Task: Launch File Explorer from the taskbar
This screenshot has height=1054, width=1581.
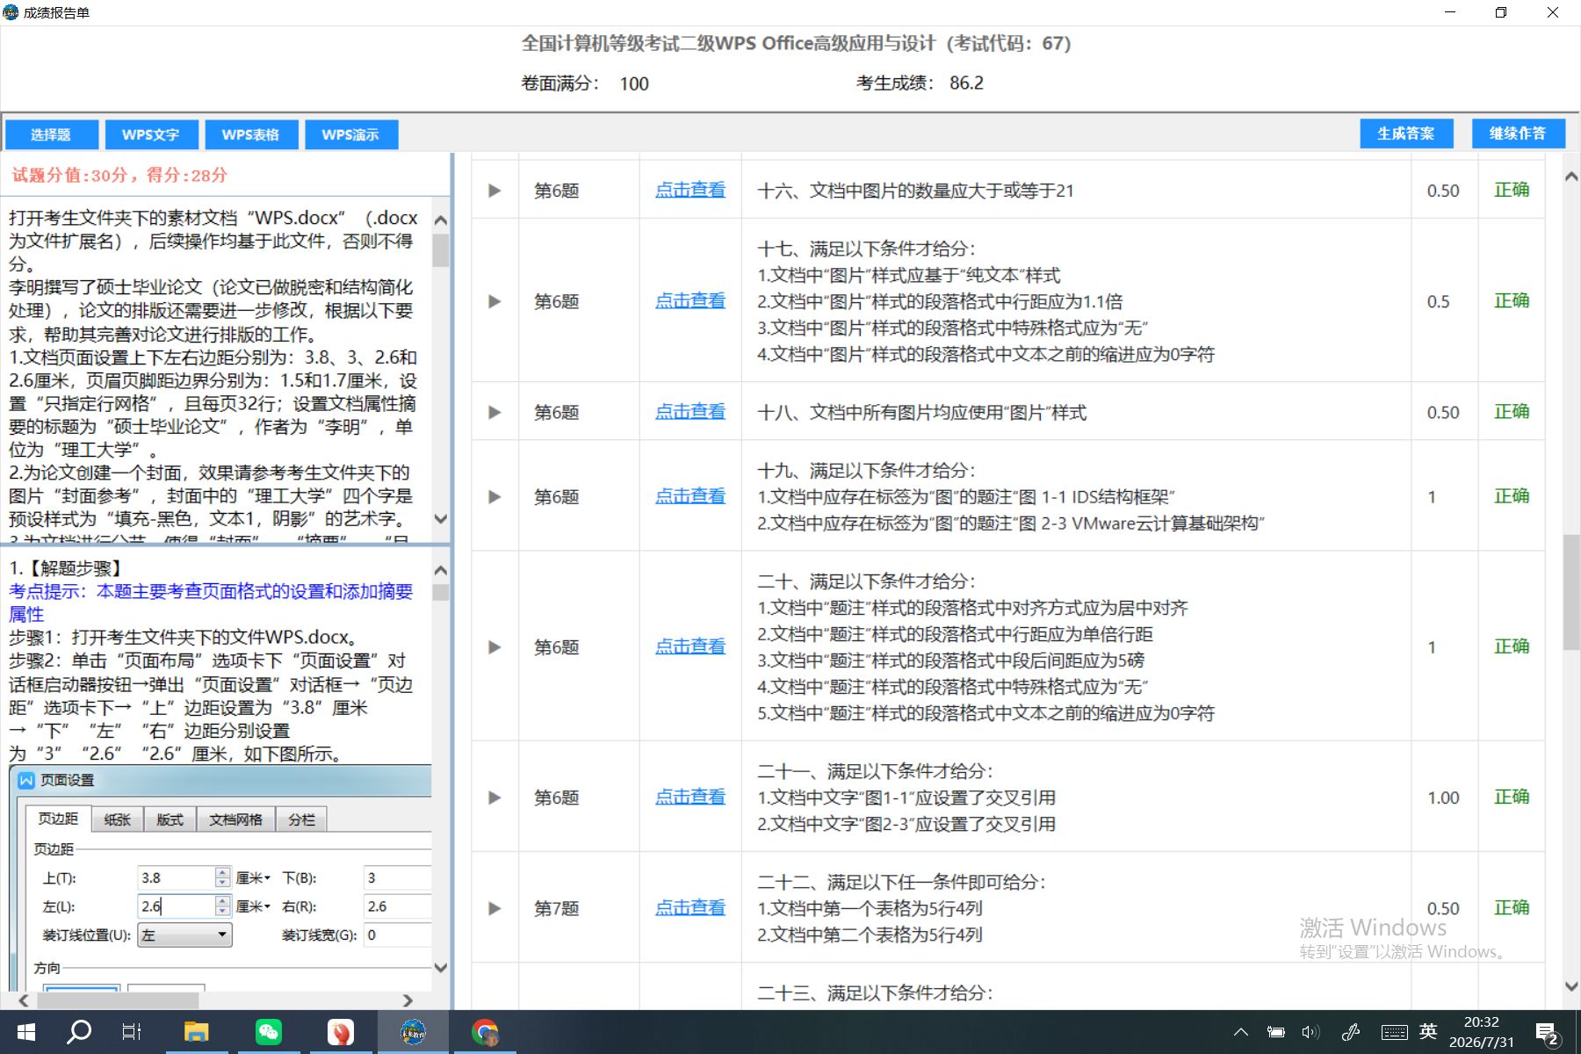Action: point(196,1032)
